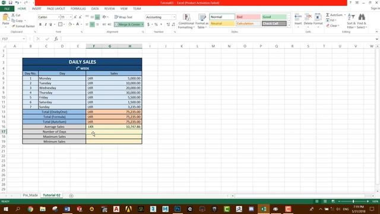Apply comma style number format
The height and width of the screenshot is (214, 380).
[161, 24]
